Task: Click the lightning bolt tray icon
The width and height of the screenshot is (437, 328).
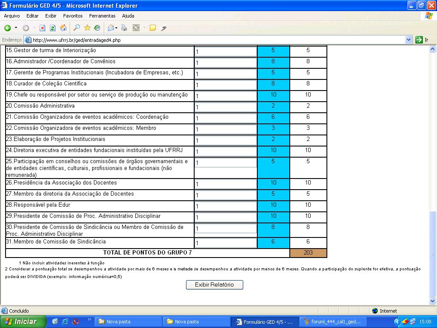Action: pos(405,322)
